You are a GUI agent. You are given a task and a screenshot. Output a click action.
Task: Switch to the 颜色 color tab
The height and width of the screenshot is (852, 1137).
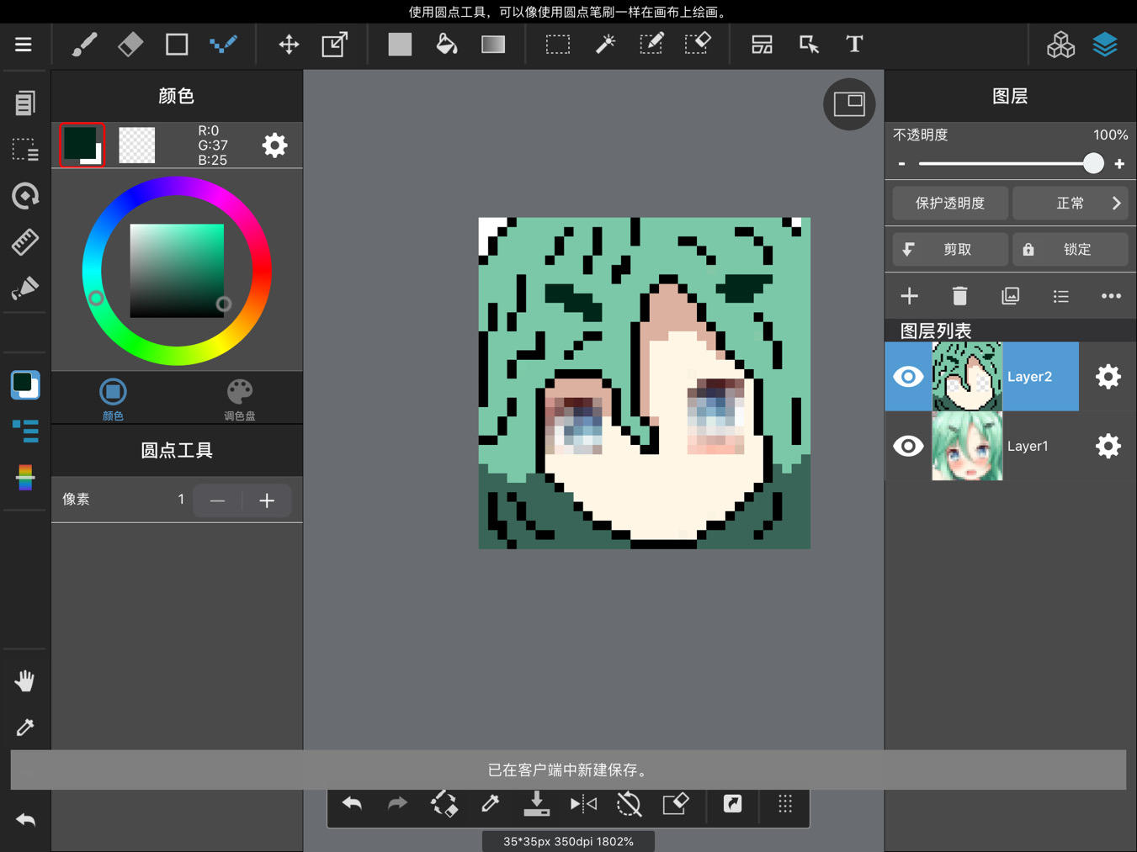113,399
